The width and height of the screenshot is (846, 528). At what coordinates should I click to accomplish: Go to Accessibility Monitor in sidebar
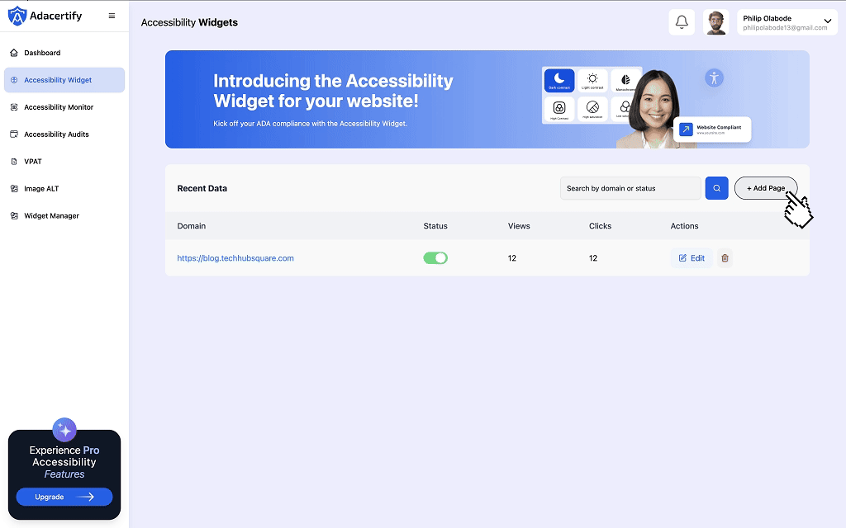(58, 107)
